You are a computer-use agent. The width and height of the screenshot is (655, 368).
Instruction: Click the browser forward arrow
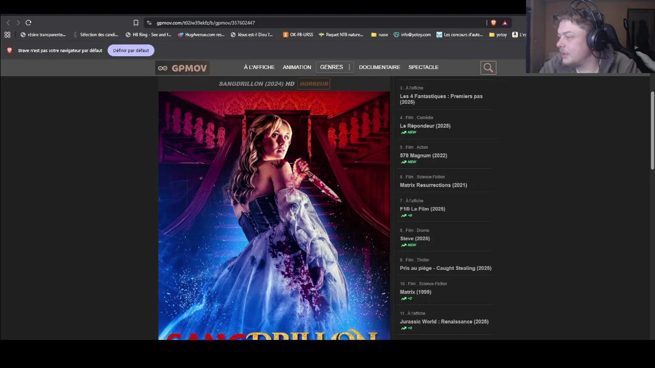pos(18,22)
